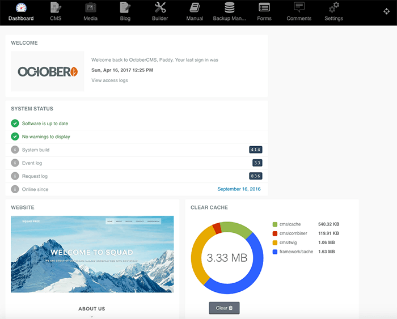Screen dimensions: 397x319
Task: Select the CMS menu label
Action: pos(56,19)
